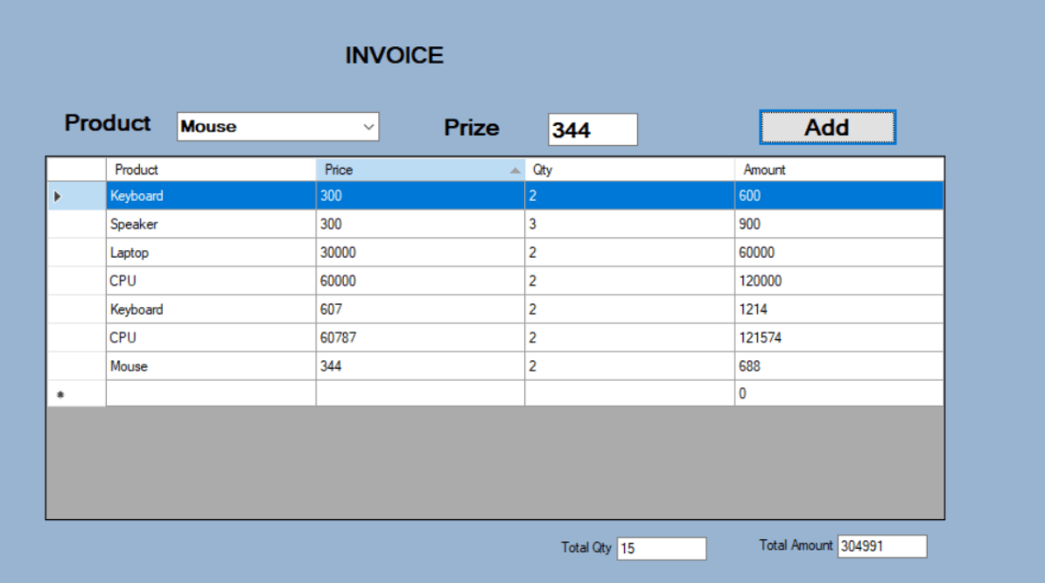This screenshot has height=583, width=1045.
Task: Sort by the Price column header
Action: point(411,170)
